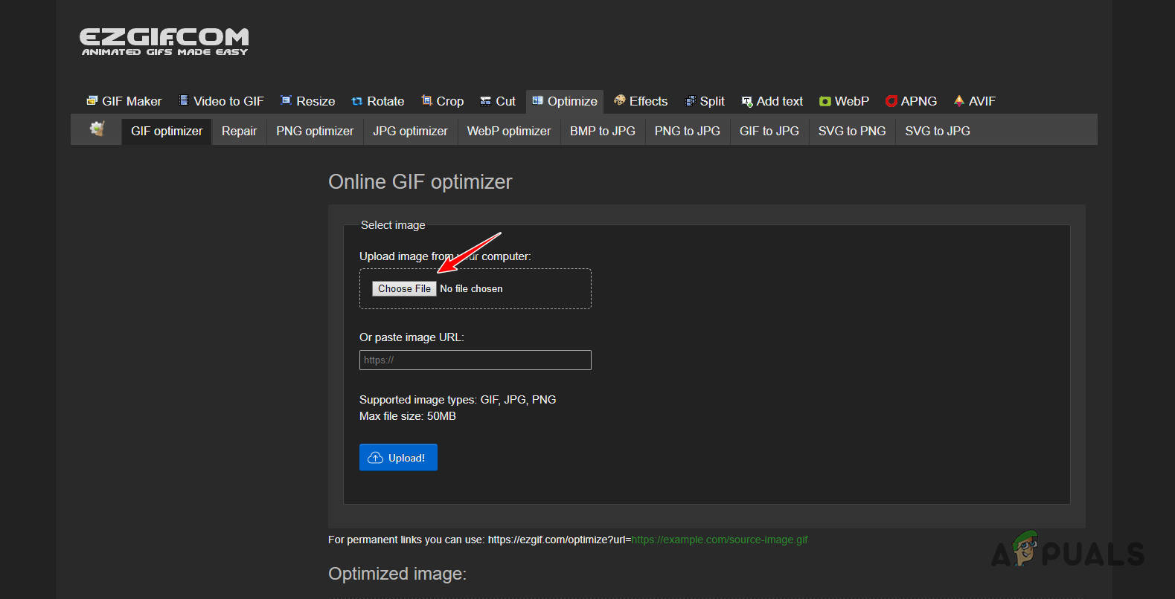Screen dimensions: 1175x599
Task: Click the 'Optimized image:' heading
Action: tap(397, 574)
